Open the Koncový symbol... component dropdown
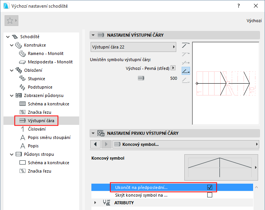This screenshot has height=210, width=265. (186, 144)
